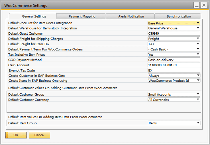The width and height of the screenshot is (210, 145).
Task: Open the Default Customer Currency dropdown
Action: (x=174, y=100)
